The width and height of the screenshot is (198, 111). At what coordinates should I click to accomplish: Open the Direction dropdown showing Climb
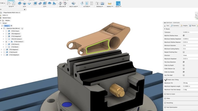190,55
